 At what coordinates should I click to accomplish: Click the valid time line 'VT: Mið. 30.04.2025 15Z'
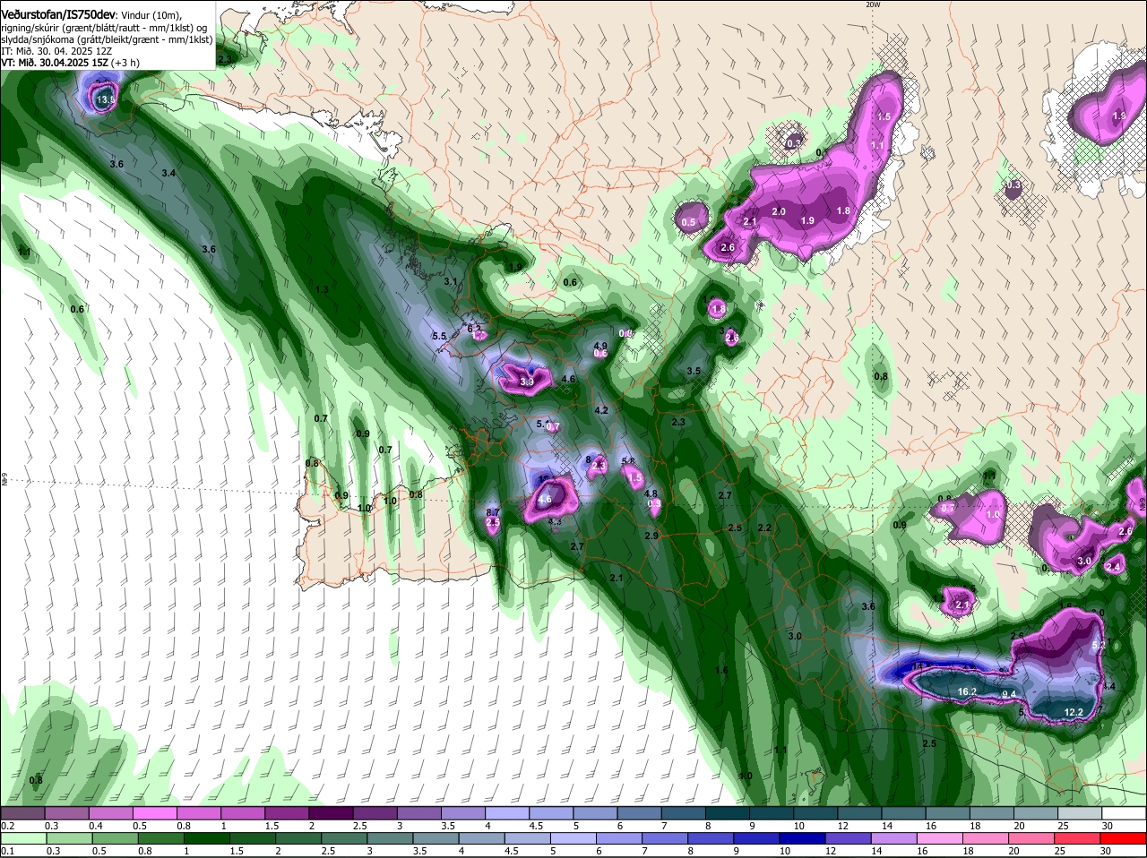coord(55,63)
